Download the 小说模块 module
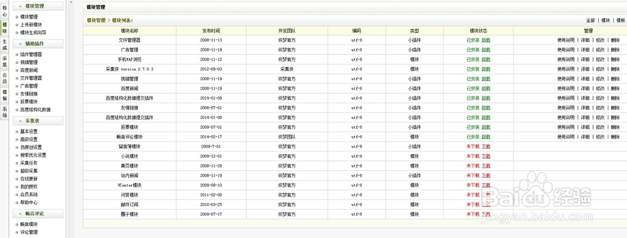The height and width of the screenshot is (238, 627). [486, 156]
